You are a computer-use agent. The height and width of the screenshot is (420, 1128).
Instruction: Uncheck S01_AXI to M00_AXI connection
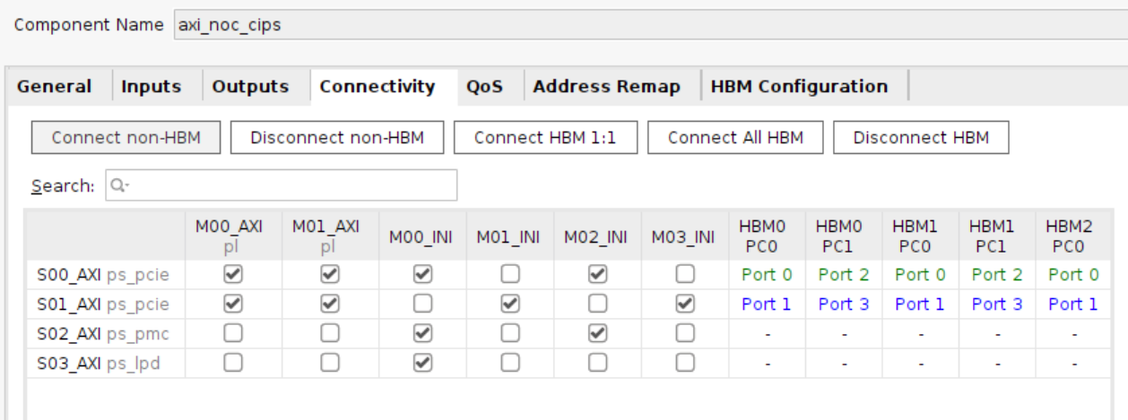pos(233,304)
